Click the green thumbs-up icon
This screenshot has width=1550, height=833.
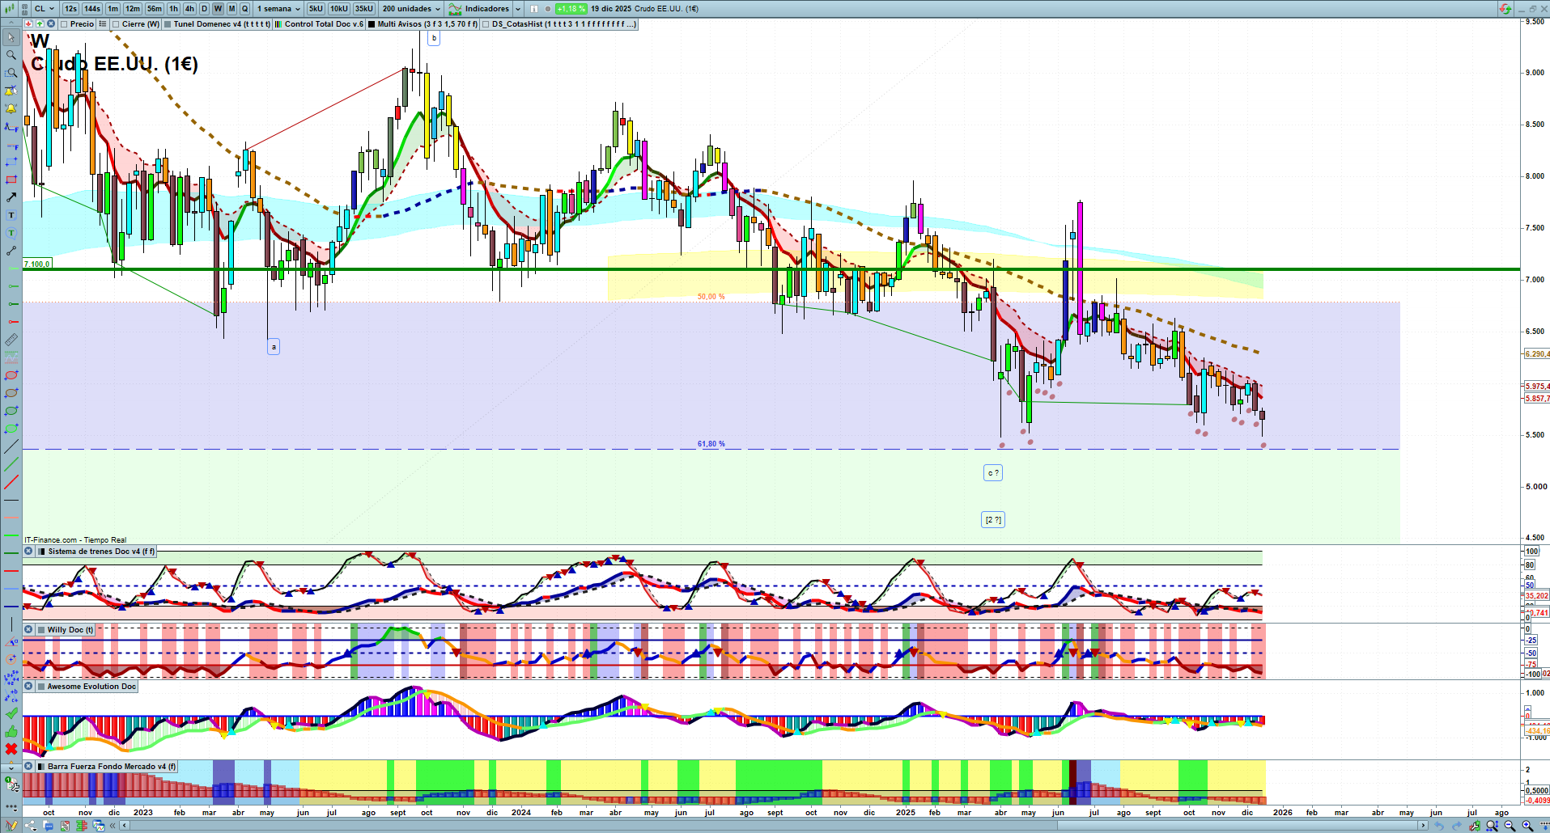click(11, 731)
